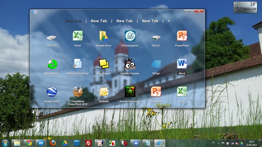Show hidden system tray icons
The width and height of the screenshot is (262, 147).
pos(218,143)
